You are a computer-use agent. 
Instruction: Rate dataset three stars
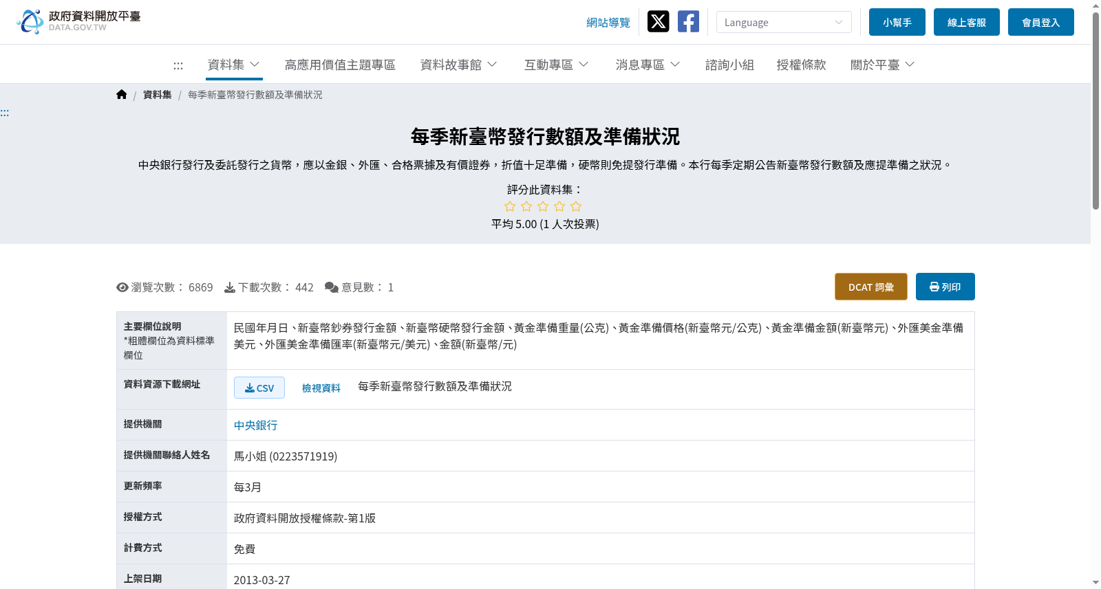click(543, 206)
